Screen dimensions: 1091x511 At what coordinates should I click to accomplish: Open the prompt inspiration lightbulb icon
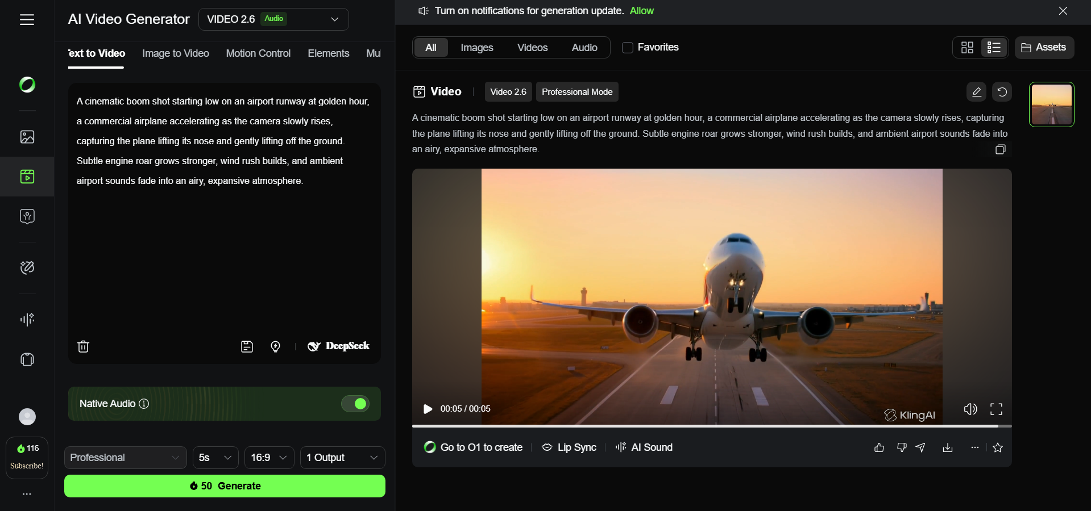tap(276, 346)
